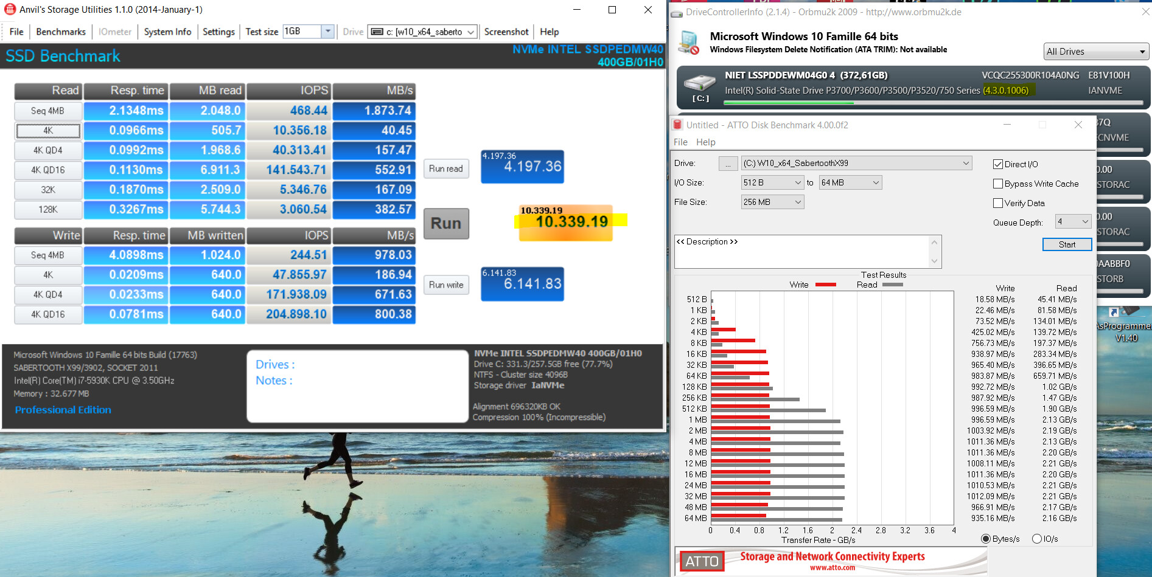Click the Run read button
1152x577 pixels.
coord(446,168)
